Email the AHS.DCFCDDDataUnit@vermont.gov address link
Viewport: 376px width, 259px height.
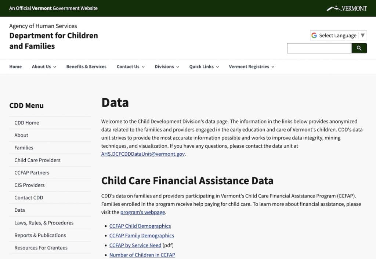pos(143,154)
